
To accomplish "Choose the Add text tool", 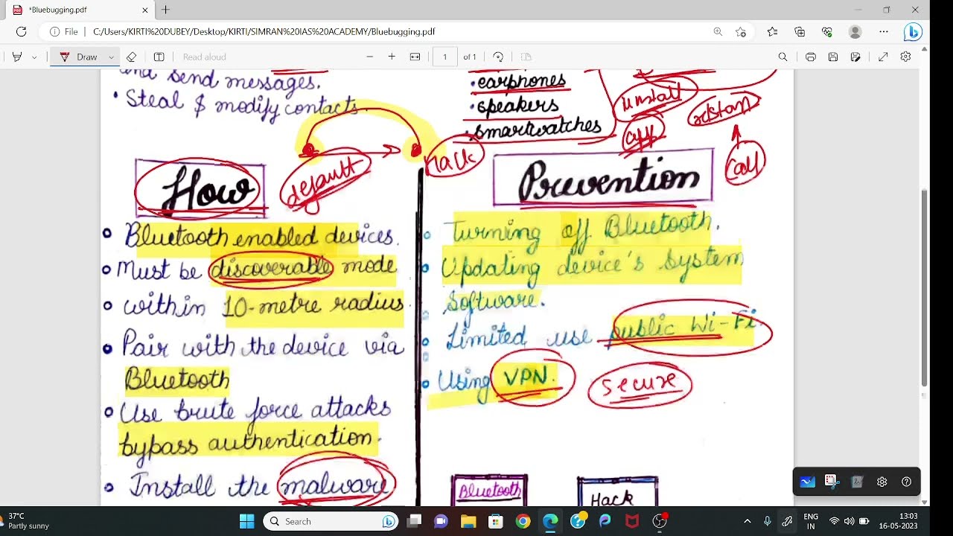I will point(159,57).
